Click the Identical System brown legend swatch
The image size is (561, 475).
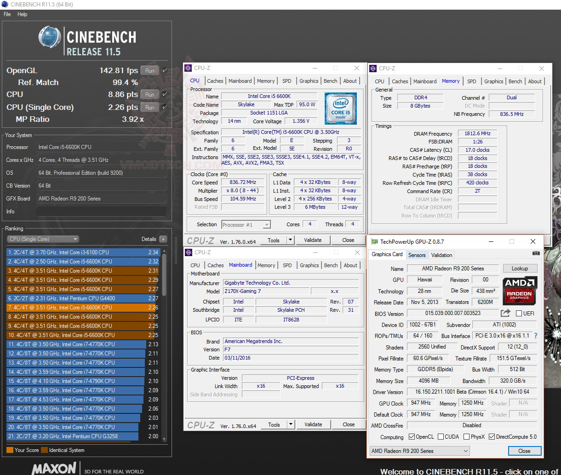click(44, 450)
